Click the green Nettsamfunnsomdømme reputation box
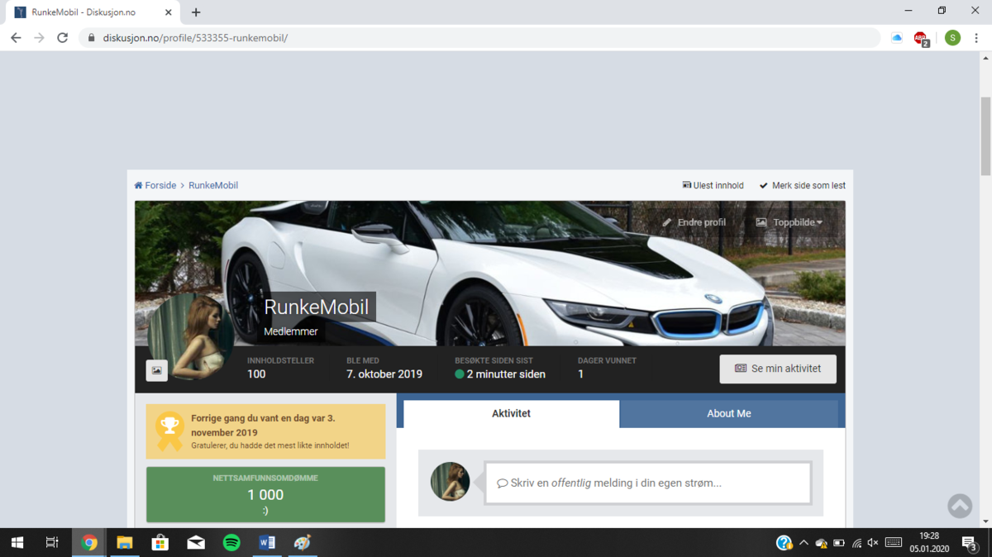This screenshot has height=557, width=992. click(265, 494)
